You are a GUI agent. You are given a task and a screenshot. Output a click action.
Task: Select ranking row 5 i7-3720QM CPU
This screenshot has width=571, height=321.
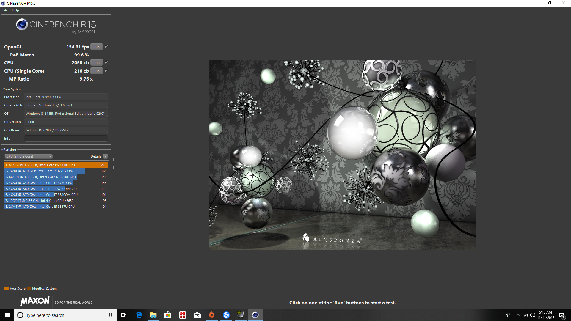pos(56,189)
